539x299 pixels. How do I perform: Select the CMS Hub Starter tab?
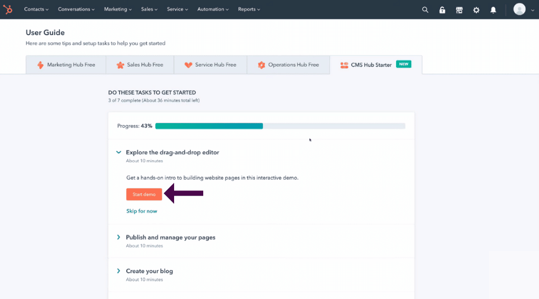coord(376,65)
